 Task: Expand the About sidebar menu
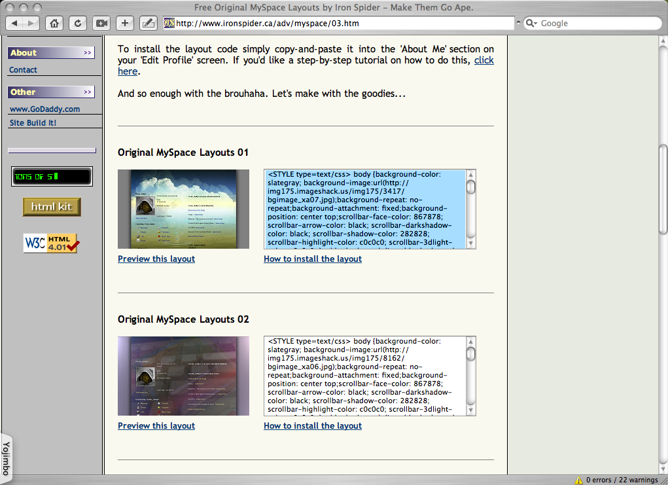[x=51, y=53]
